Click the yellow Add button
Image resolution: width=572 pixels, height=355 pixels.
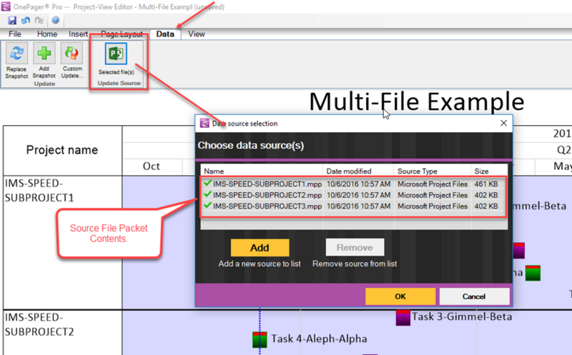click(x=260, y=248)
